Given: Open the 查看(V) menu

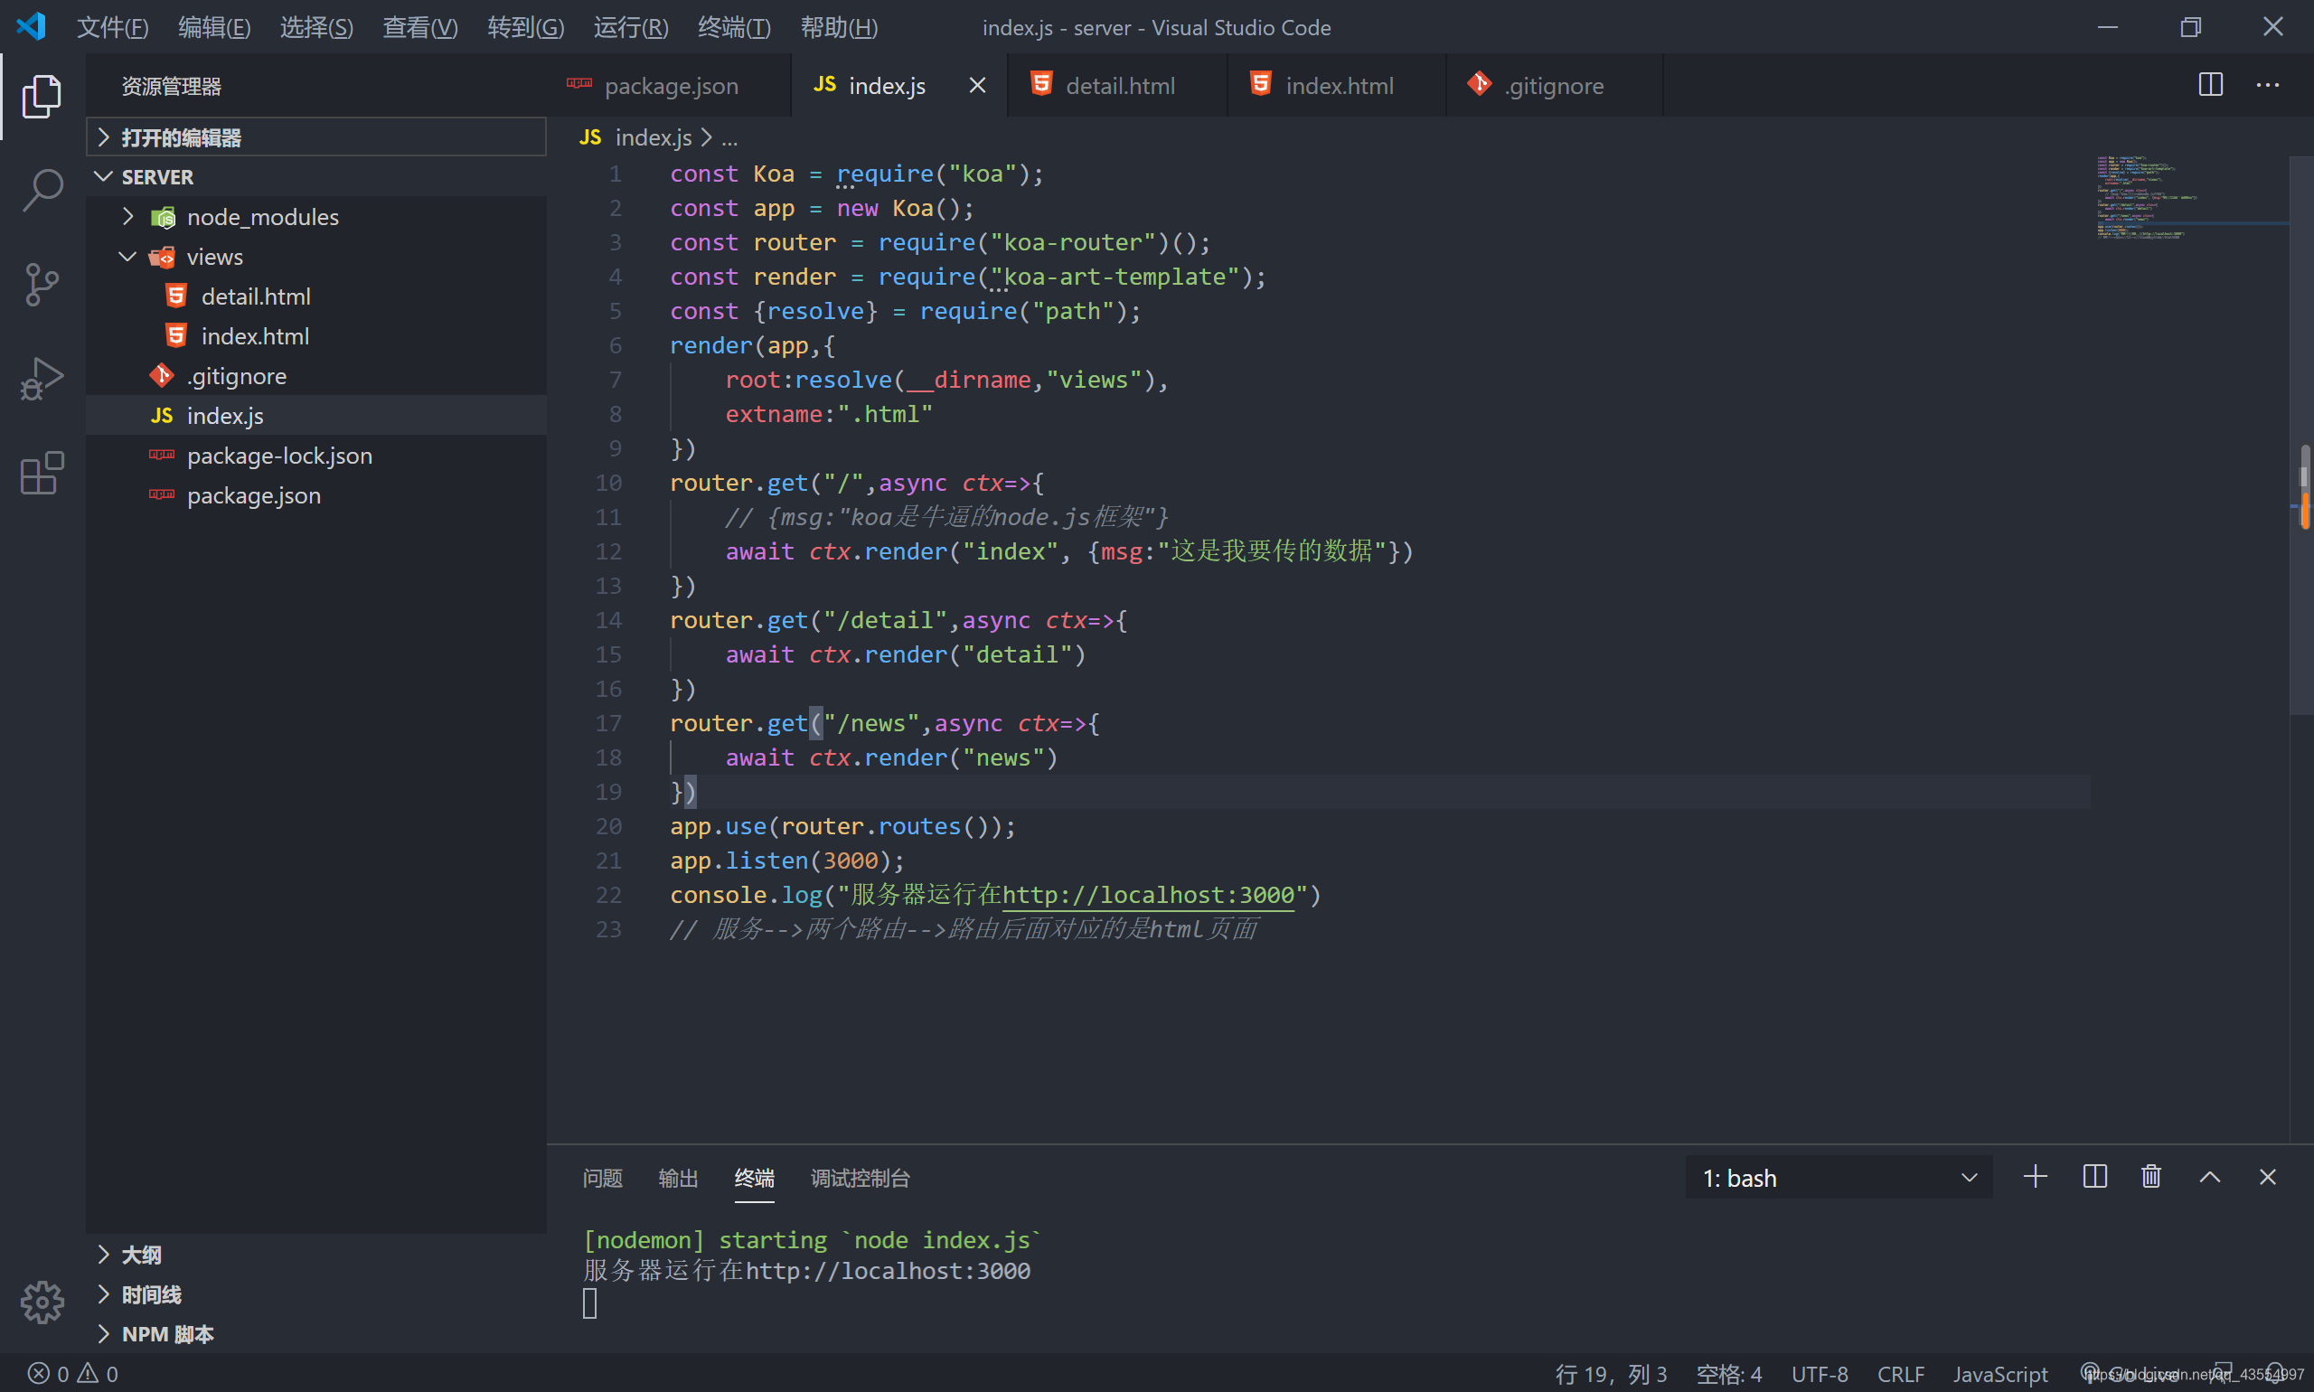Looking at the screenshot, I should (420, 27).
